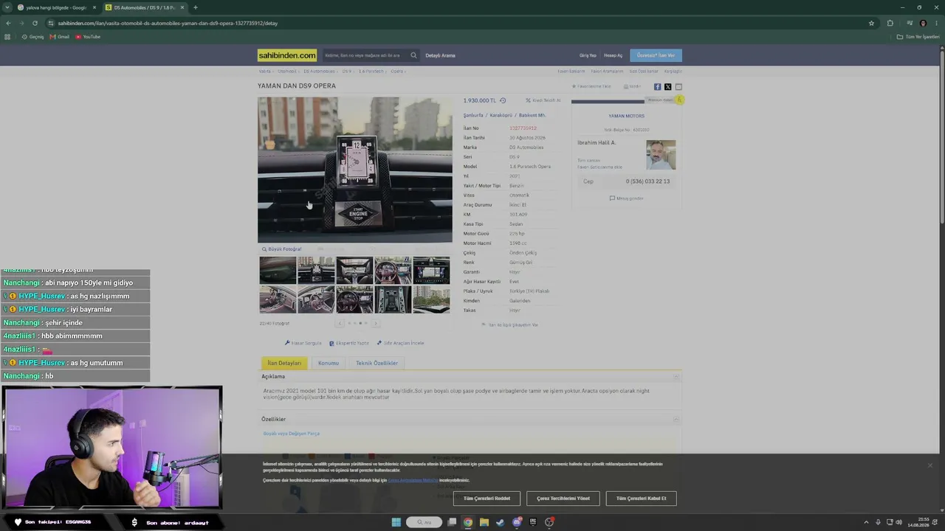This screenshot has height=531, width=945.
Task: Click Mesaj gönder link
Action: (x=627, y=198)
